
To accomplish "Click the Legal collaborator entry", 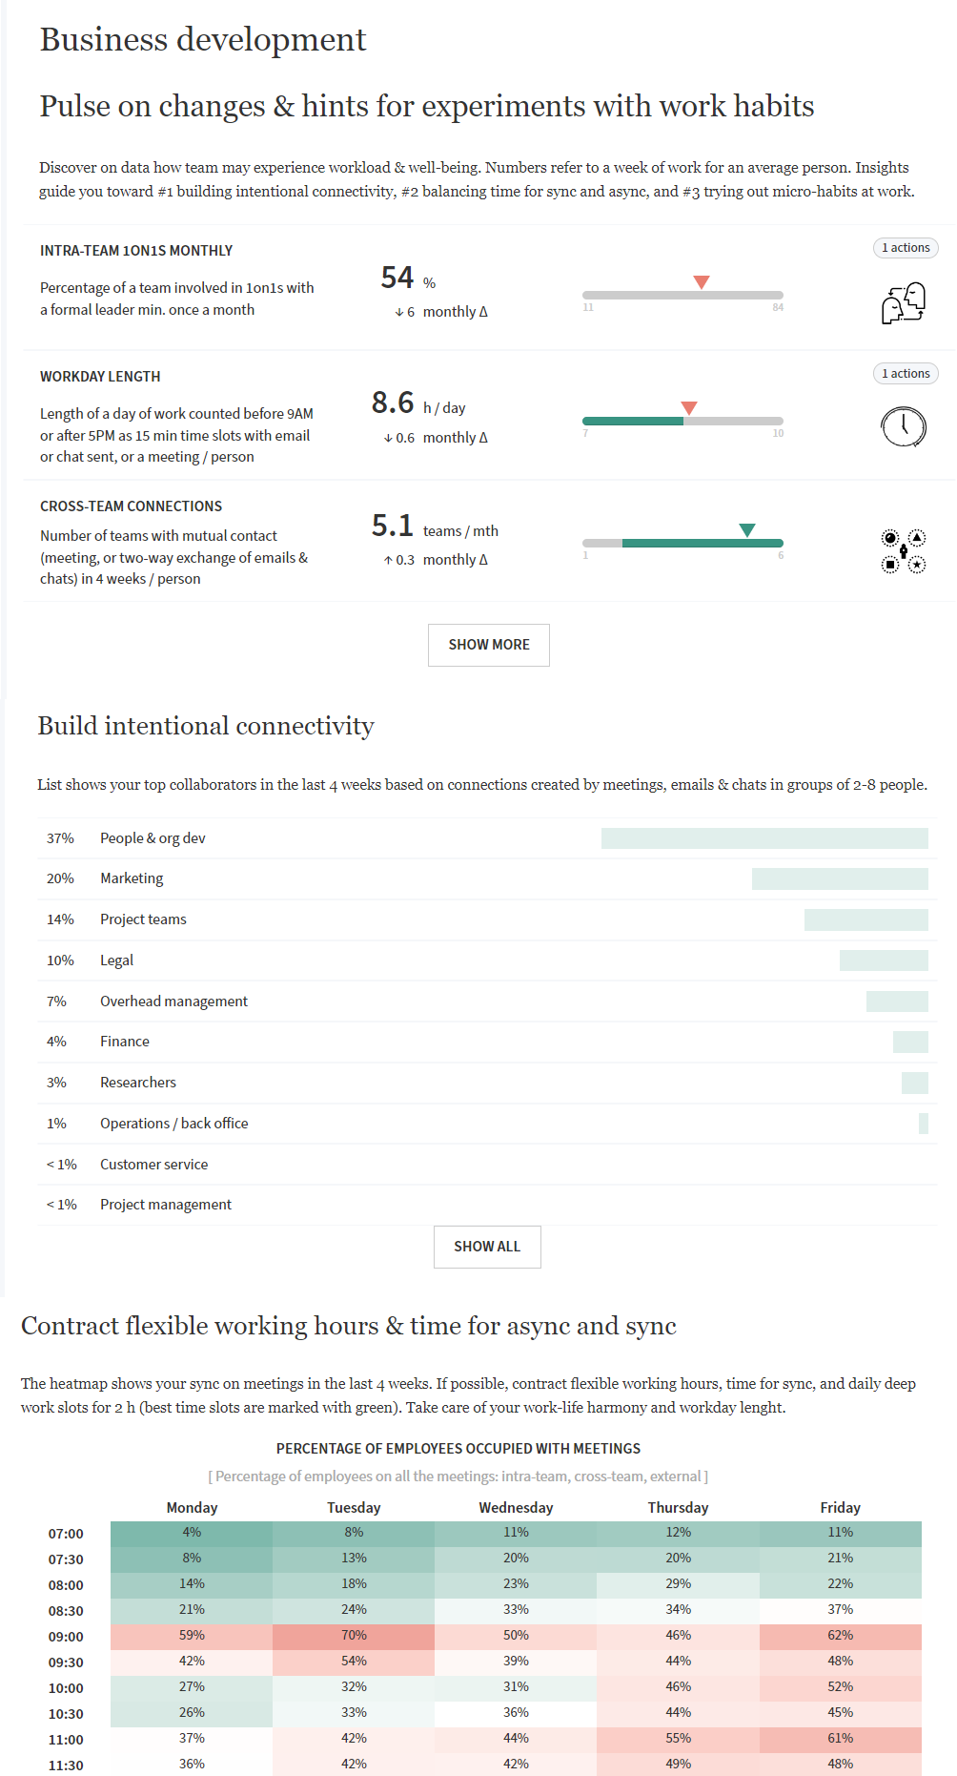I will point(116,960).
